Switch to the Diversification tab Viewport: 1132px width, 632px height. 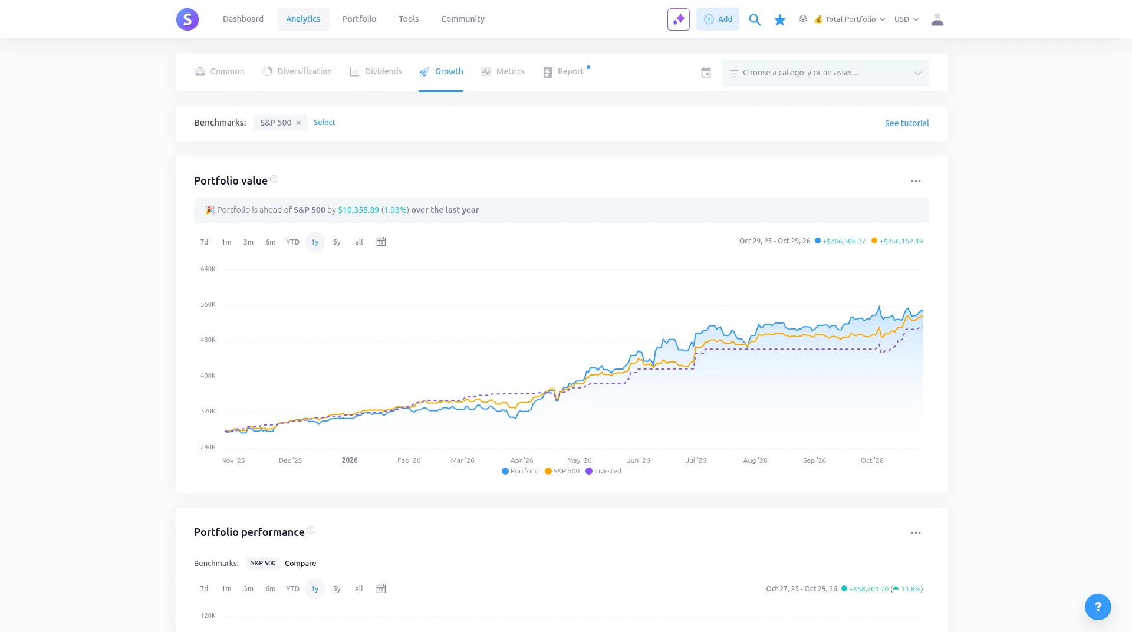pyautogui.click(x=297, y=71)
